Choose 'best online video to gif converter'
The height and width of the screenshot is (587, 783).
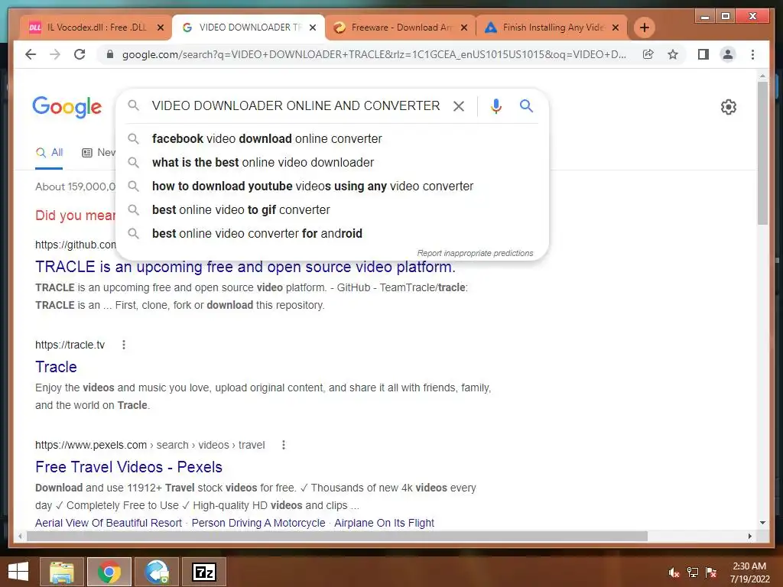[332, 209]
